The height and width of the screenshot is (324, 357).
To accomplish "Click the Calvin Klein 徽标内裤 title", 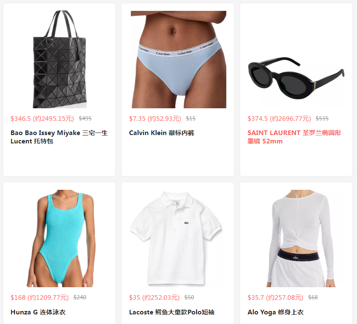I will [162, 133].
